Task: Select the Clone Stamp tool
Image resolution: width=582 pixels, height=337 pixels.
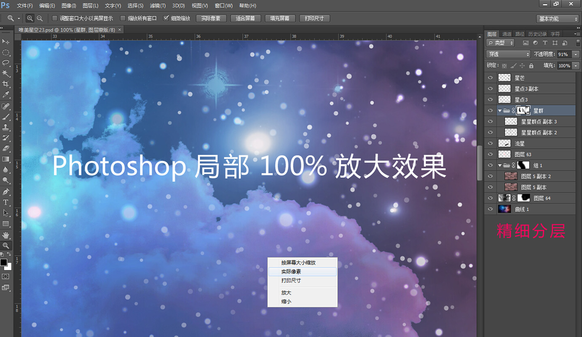Action: pyautogui.click(x=6, y=127)
